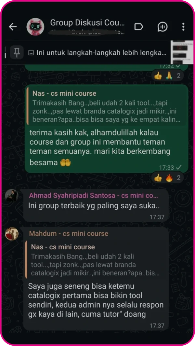Viewport: 195px width, 346px height.
Task: Tap Ahmad Syahripiadi Santosa's profile picture
Action: tap(12, 196)
